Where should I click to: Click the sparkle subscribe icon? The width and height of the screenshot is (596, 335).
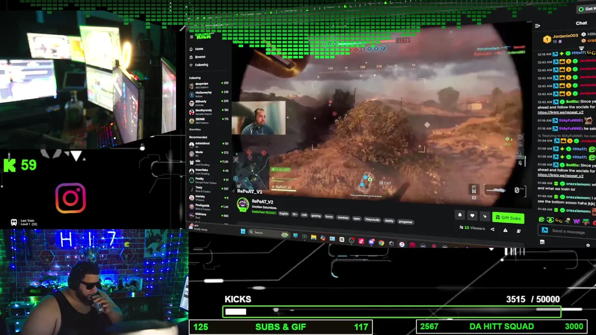click(x=485, y=216)
